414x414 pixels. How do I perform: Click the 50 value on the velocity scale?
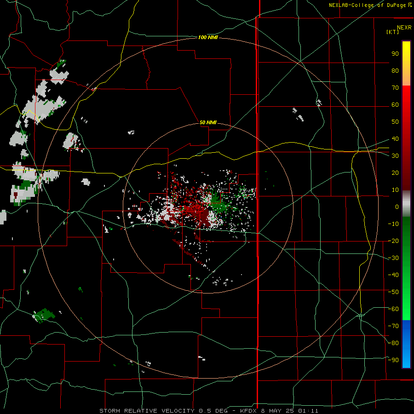point(395,122)
